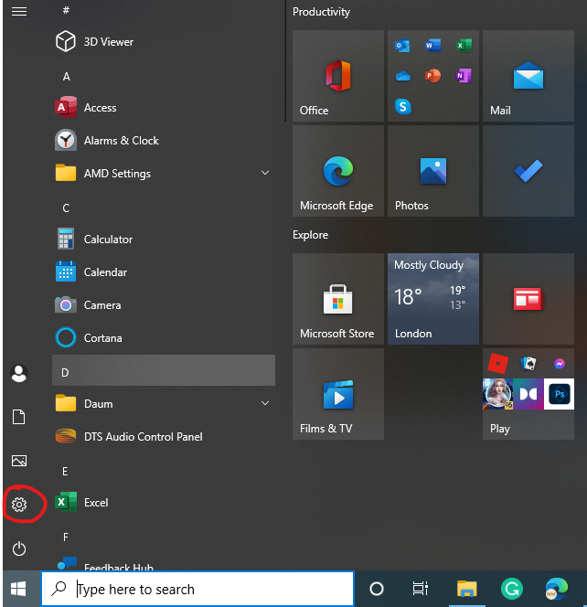Launch the Calculator app

(x=164, y=239)
